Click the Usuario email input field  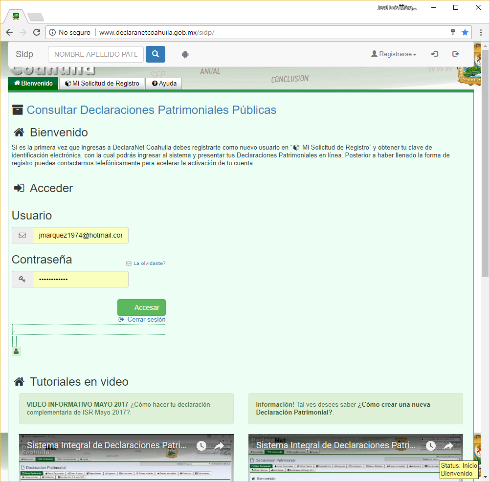[x=80, y=235]
